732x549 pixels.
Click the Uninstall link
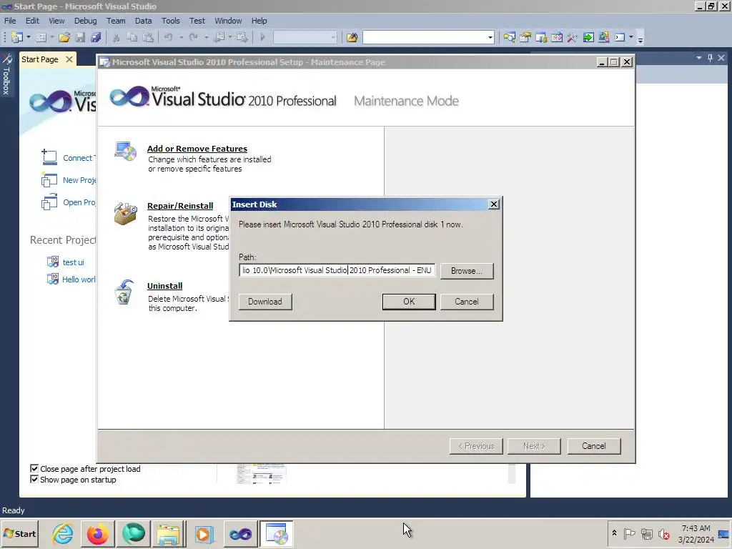pyautogui.click(x=165, y=286)
